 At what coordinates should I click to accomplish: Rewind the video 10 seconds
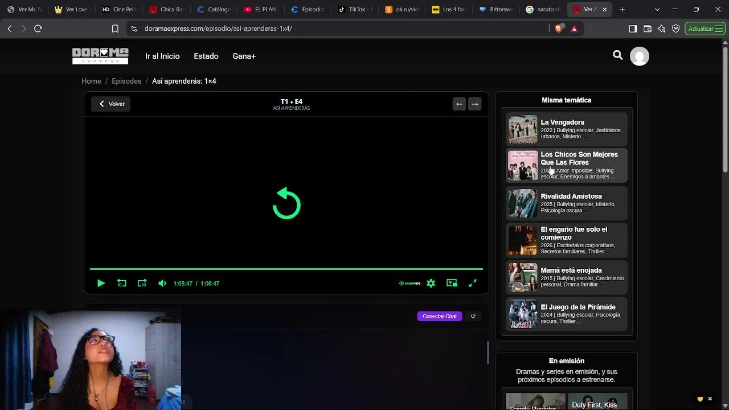point(121,283)
